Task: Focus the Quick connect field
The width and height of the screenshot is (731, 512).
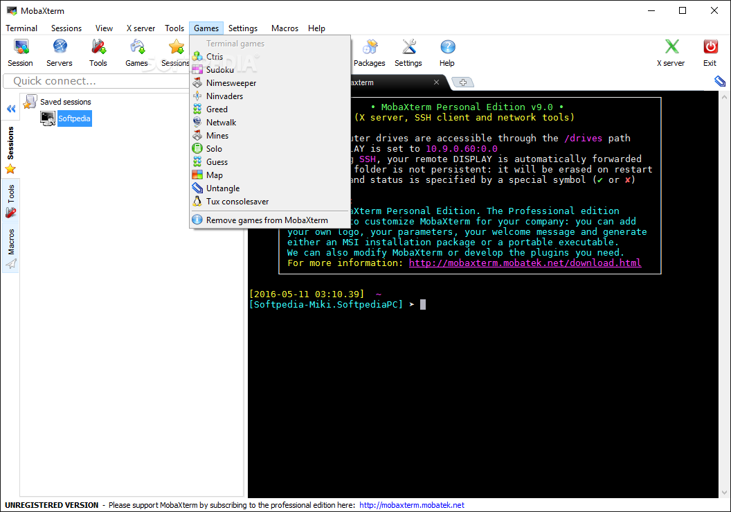Action: point(96,81)
